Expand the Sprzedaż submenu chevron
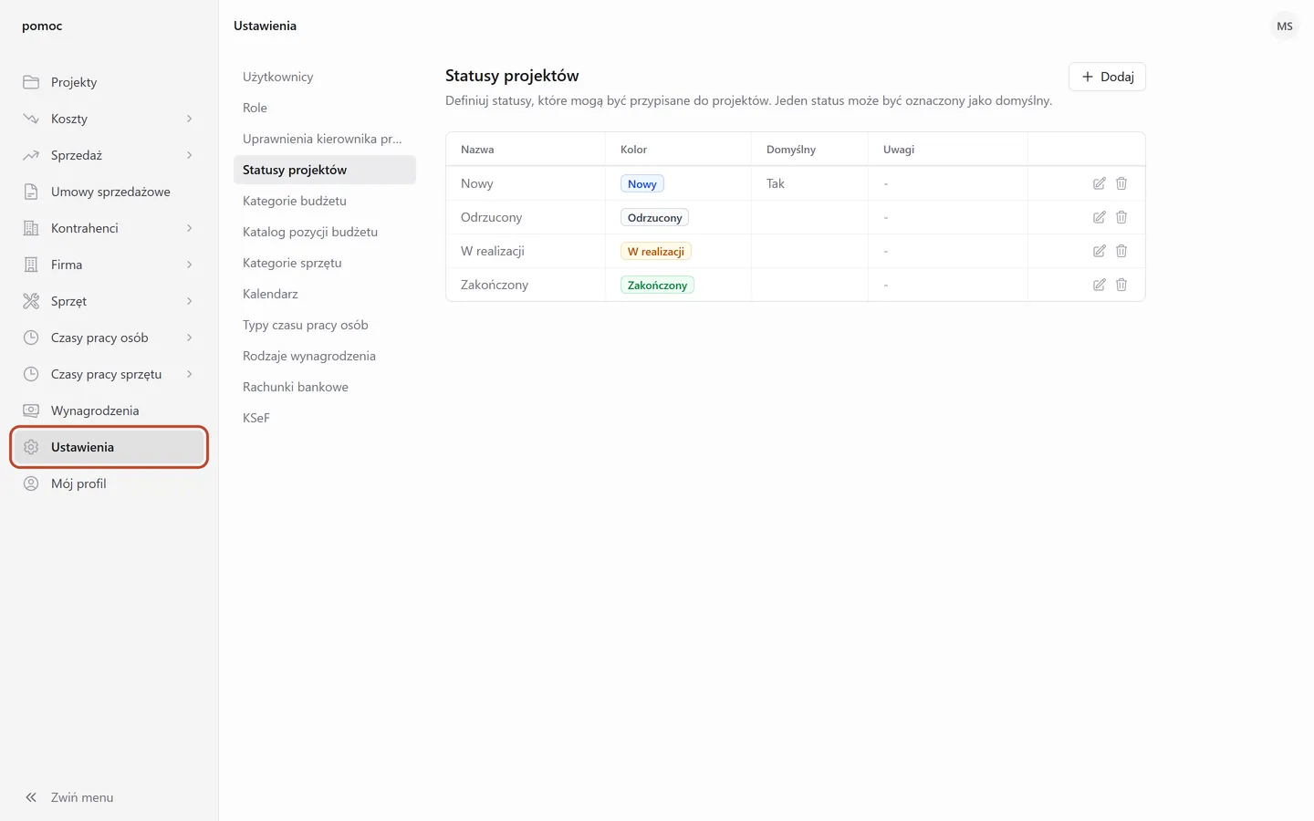The width and height of the screenshot is (1314, 821). [190, 155]
